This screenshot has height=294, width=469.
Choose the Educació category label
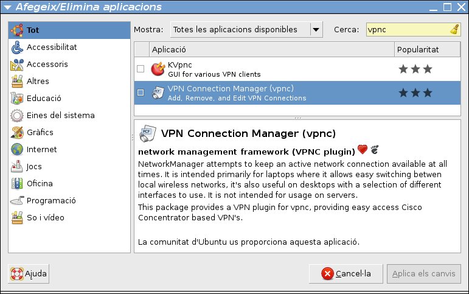(x=44, y=98)
